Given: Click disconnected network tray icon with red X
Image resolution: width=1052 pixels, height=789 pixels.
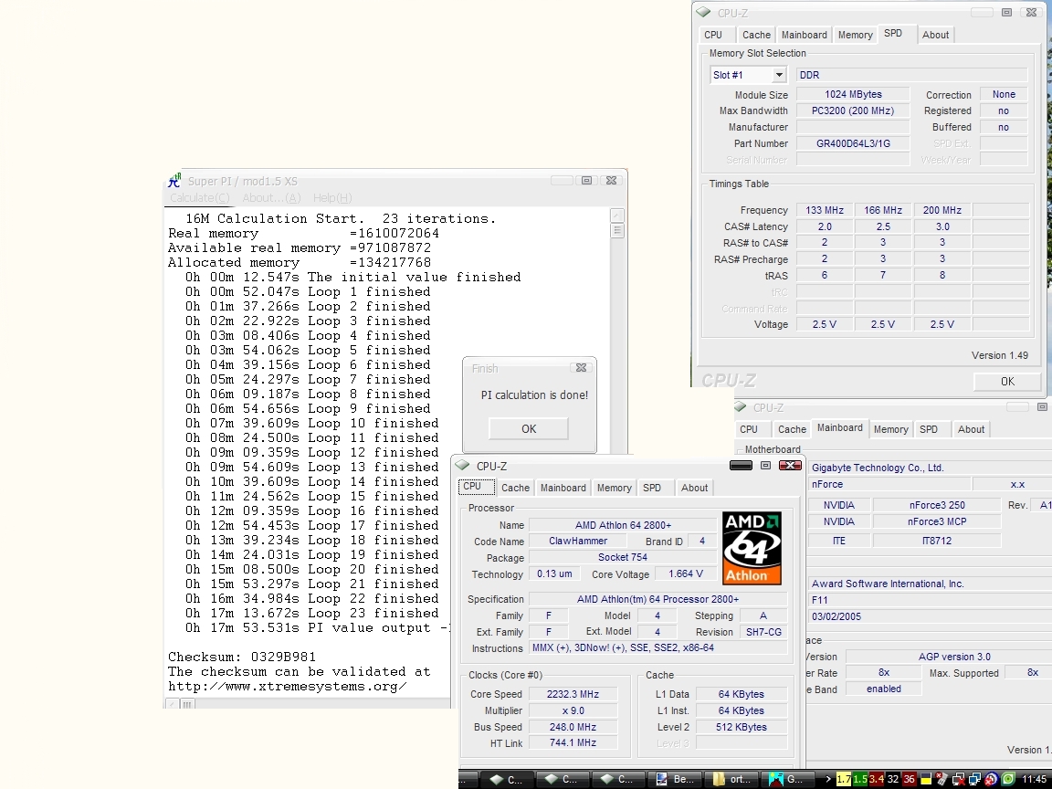Looking at the screenshot, I should (x=958, y=779).
